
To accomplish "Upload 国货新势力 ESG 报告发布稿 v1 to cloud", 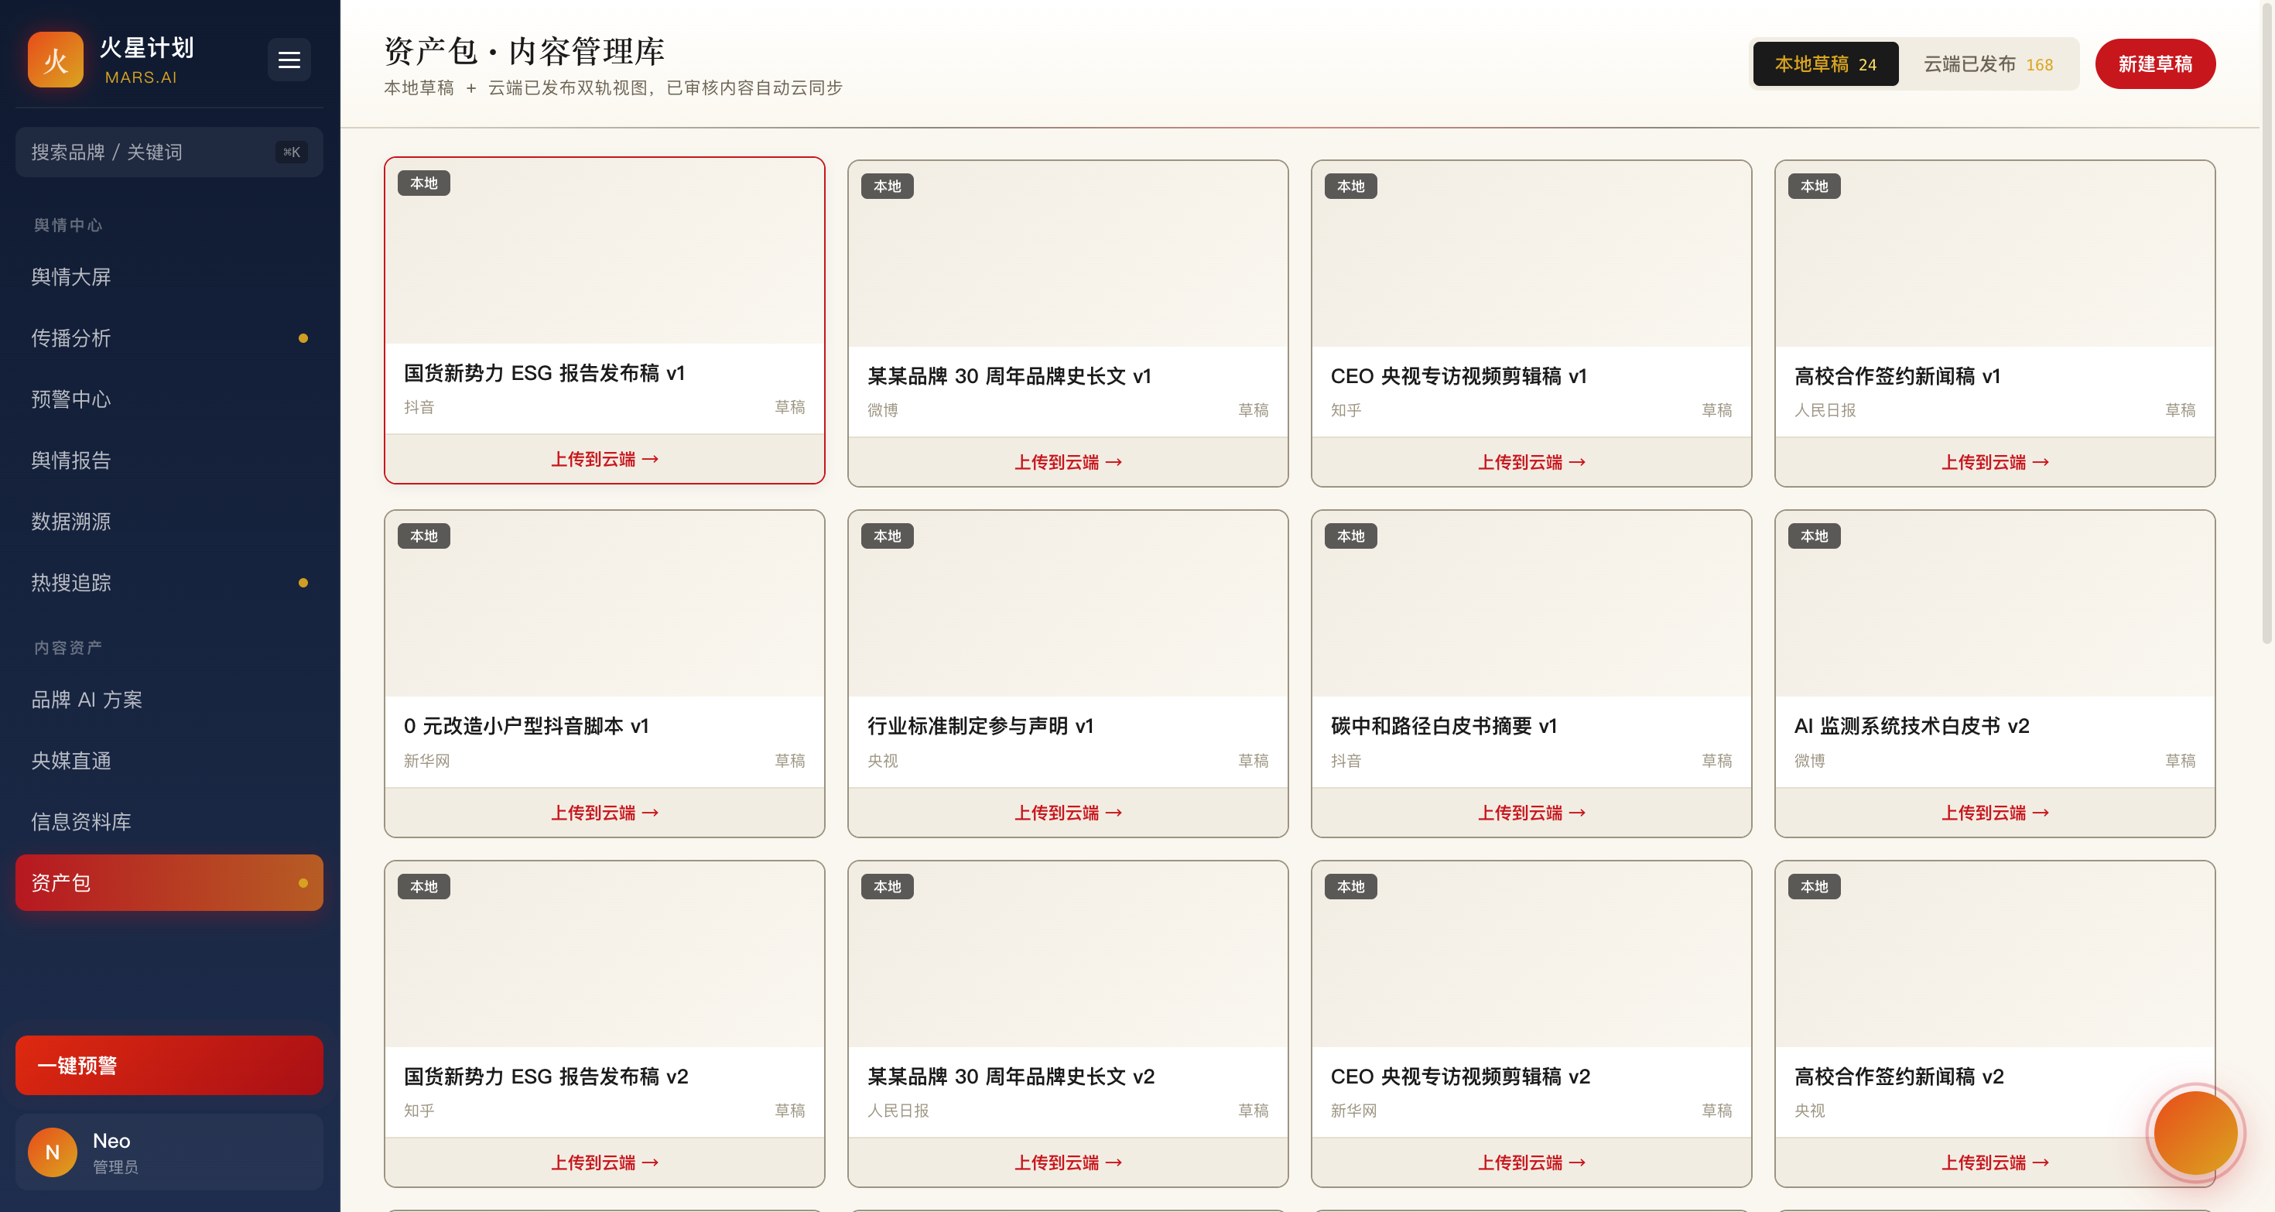I will pos(605,458).
